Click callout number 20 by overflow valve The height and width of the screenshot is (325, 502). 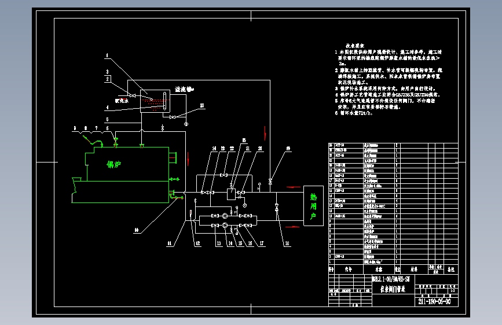tap(201, 106)
